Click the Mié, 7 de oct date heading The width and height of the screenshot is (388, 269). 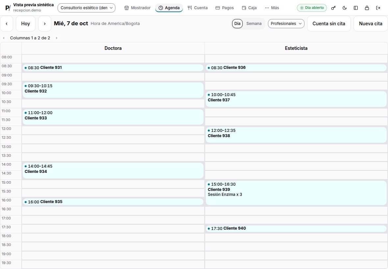(x=71, y=23)
